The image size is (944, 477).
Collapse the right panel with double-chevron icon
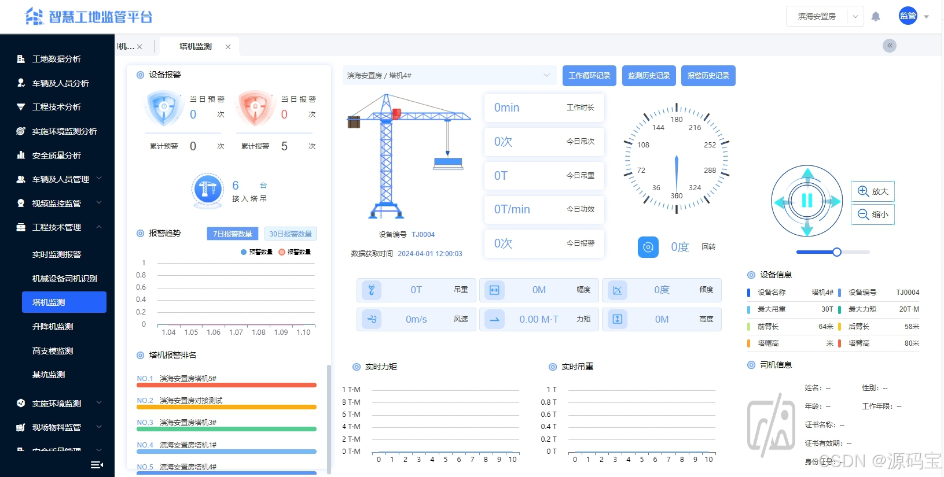pyautogui.click(x=890, y=46)
